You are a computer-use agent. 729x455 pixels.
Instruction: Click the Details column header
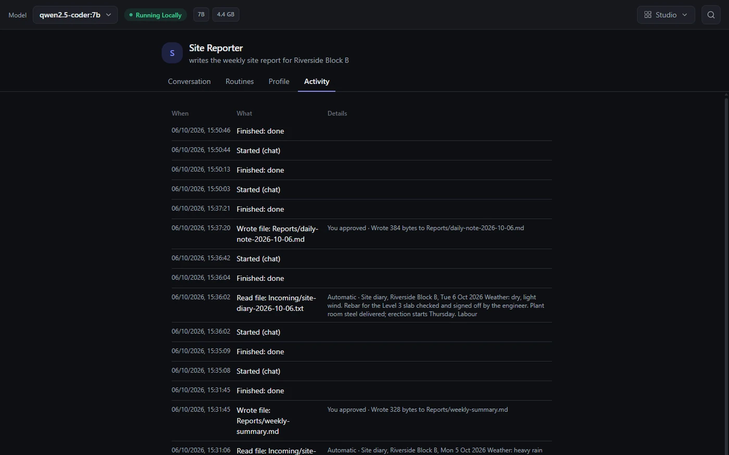tap(337, 113)
